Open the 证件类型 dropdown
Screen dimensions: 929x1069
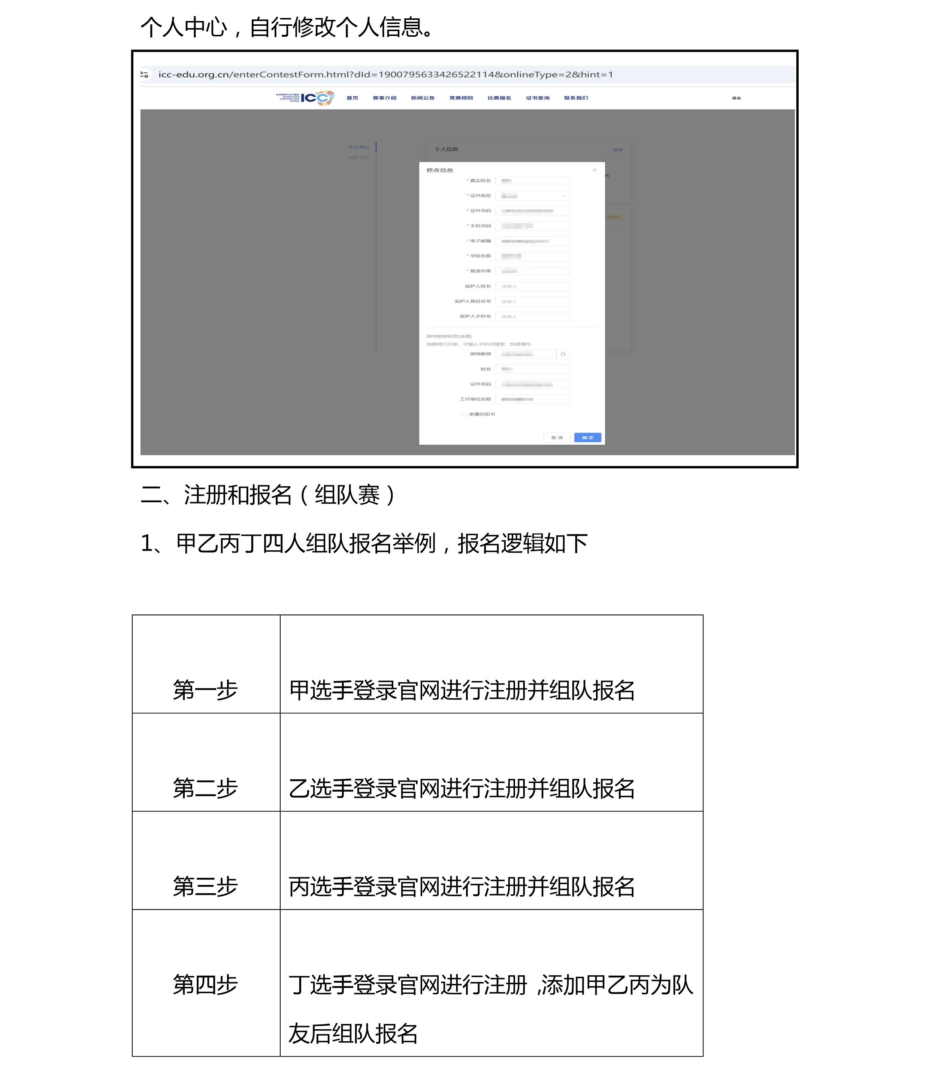[532, 196]
